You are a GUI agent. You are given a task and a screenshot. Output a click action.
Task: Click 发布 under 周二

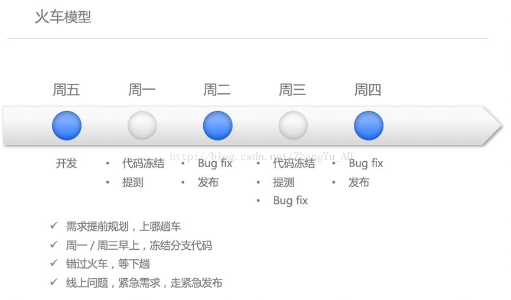click(x=208, y=182)
